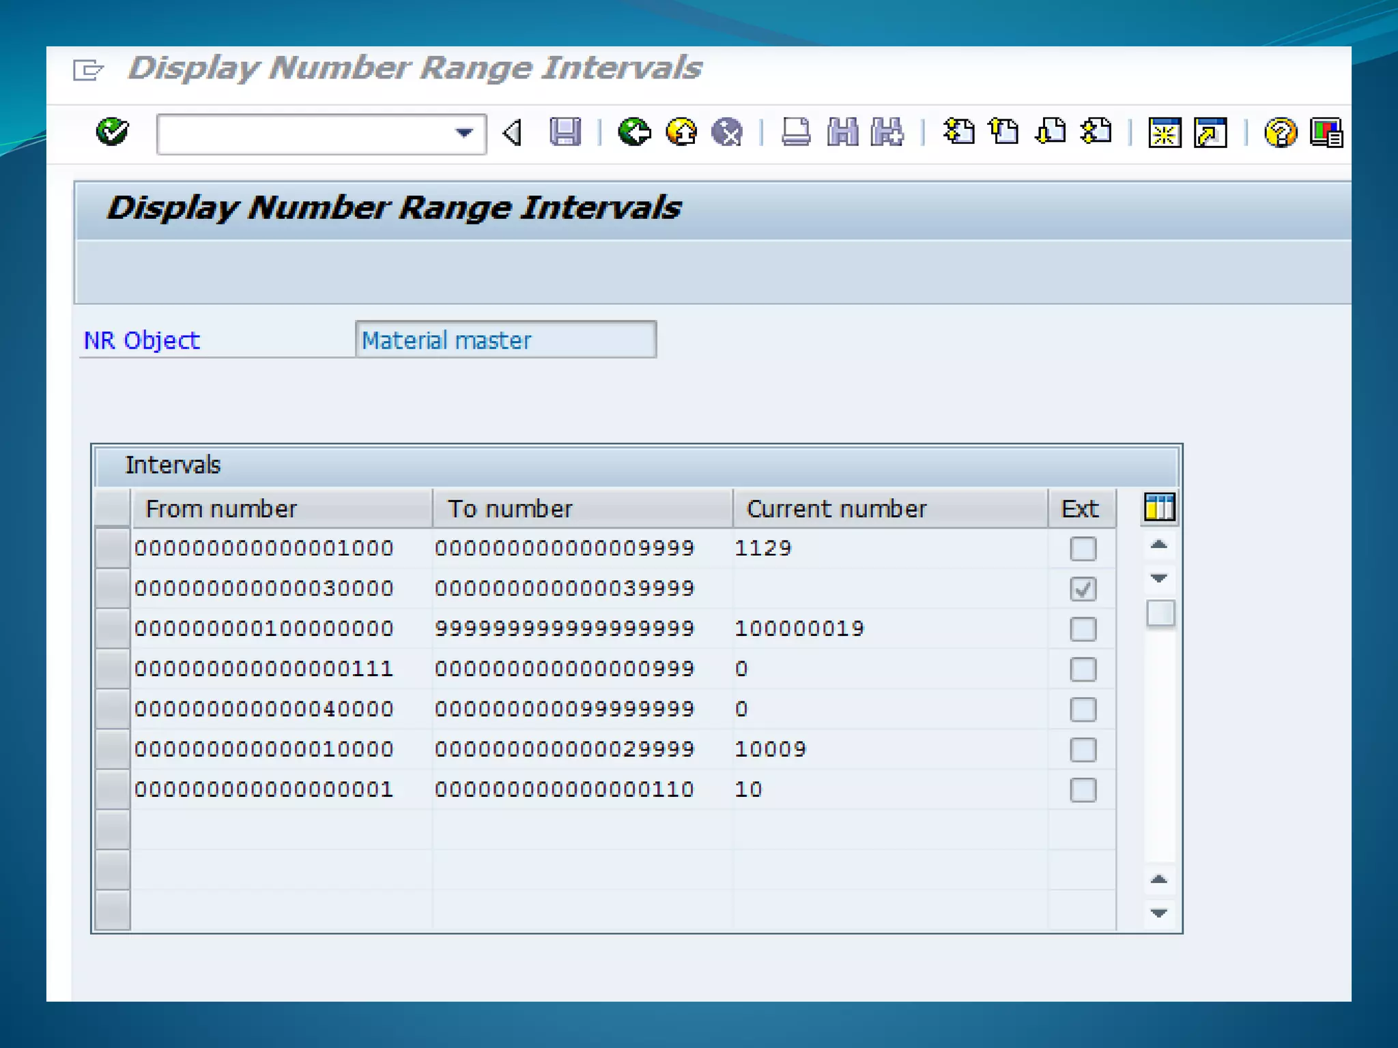Click the NR Object Material master field
The width and height of the screenshot is (1398, 1048).
pos(505,340)
